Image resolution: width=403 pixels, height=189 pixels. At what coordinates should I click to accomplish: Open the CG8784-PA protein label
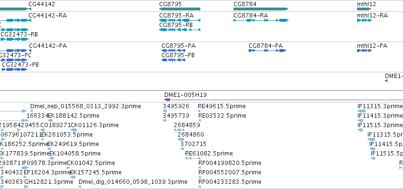point(266,46)
